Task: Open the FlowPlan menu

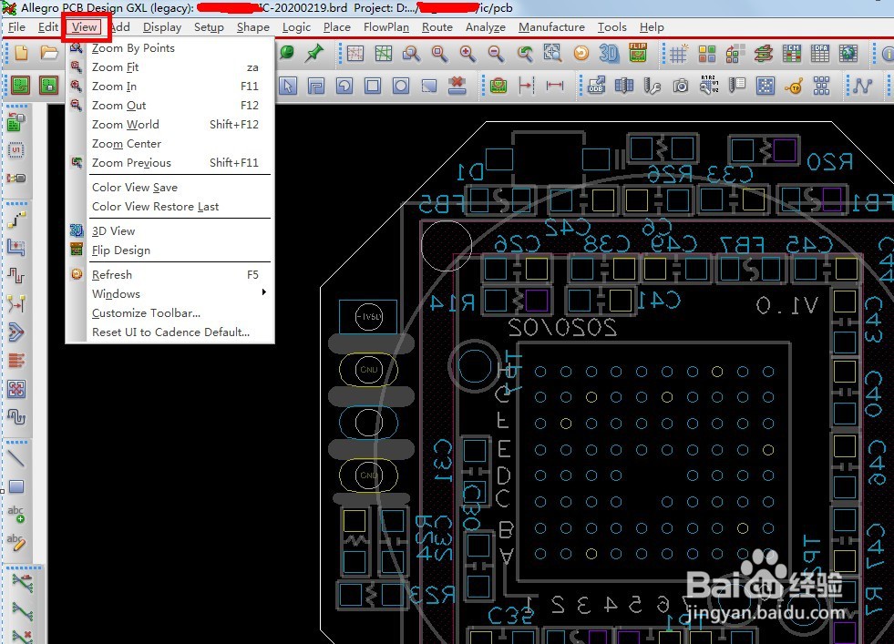Action: coord(386,26)
